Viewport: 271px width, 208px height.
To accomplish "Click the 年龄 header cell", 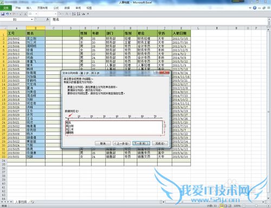I will [98, 33].
